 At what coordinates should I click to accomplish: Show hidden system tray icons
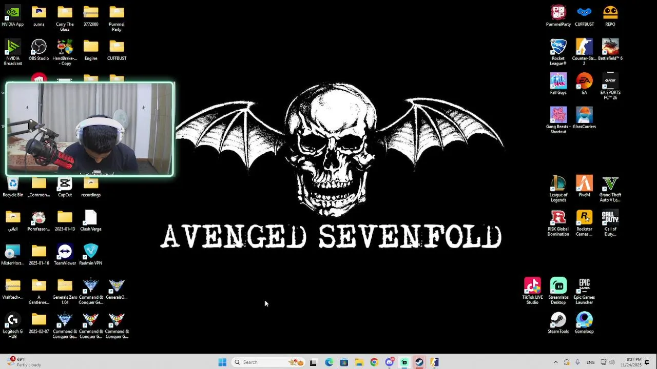click(555, 362)
